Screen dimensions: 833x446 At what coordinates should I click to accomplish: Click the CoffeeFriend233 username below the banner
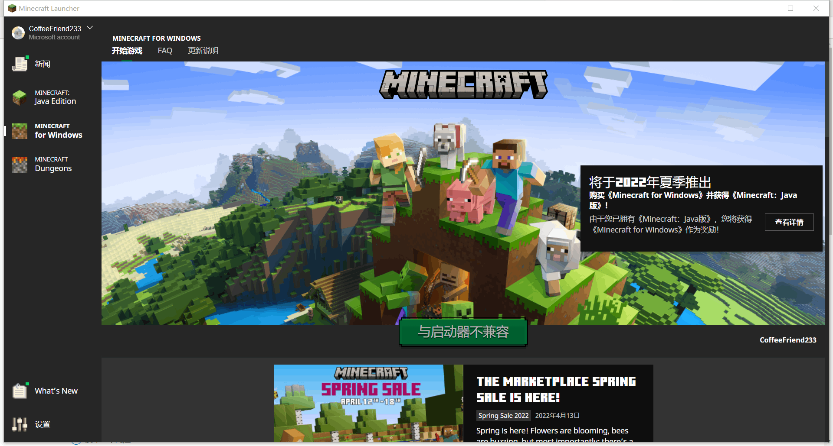tap(788, 340)
